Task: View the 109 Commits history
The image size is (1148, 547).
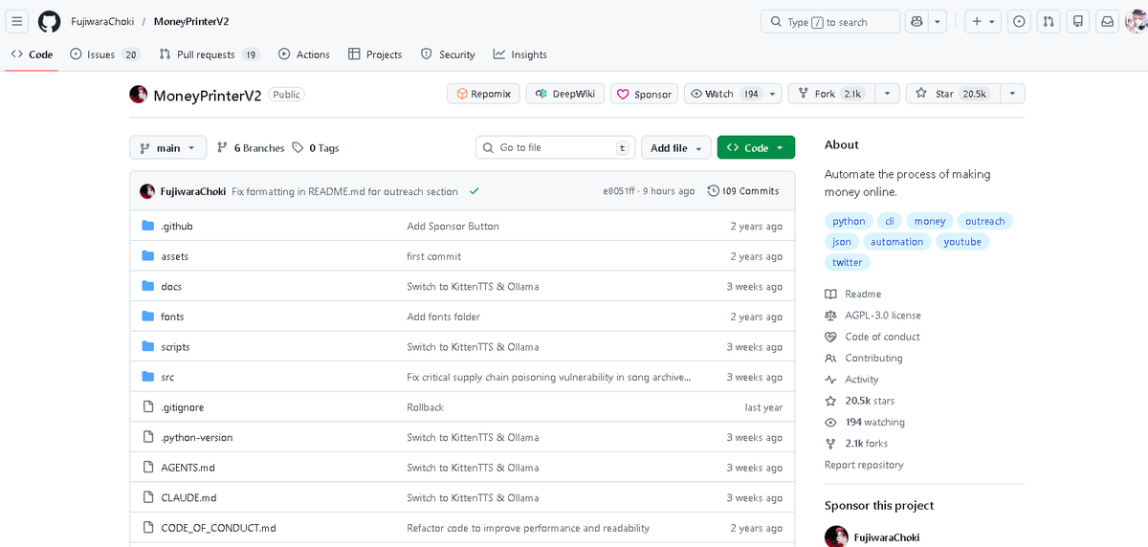Action: click(743, 191)
